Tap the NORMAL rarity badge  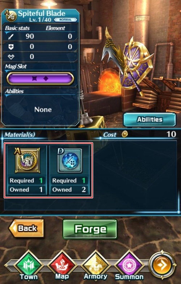point(66,20)
